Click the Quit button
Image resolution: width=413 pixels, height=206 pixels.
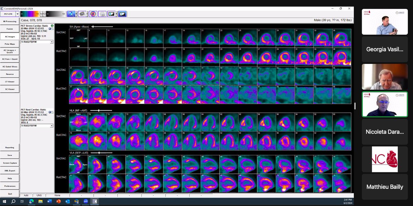click(10, 194)
